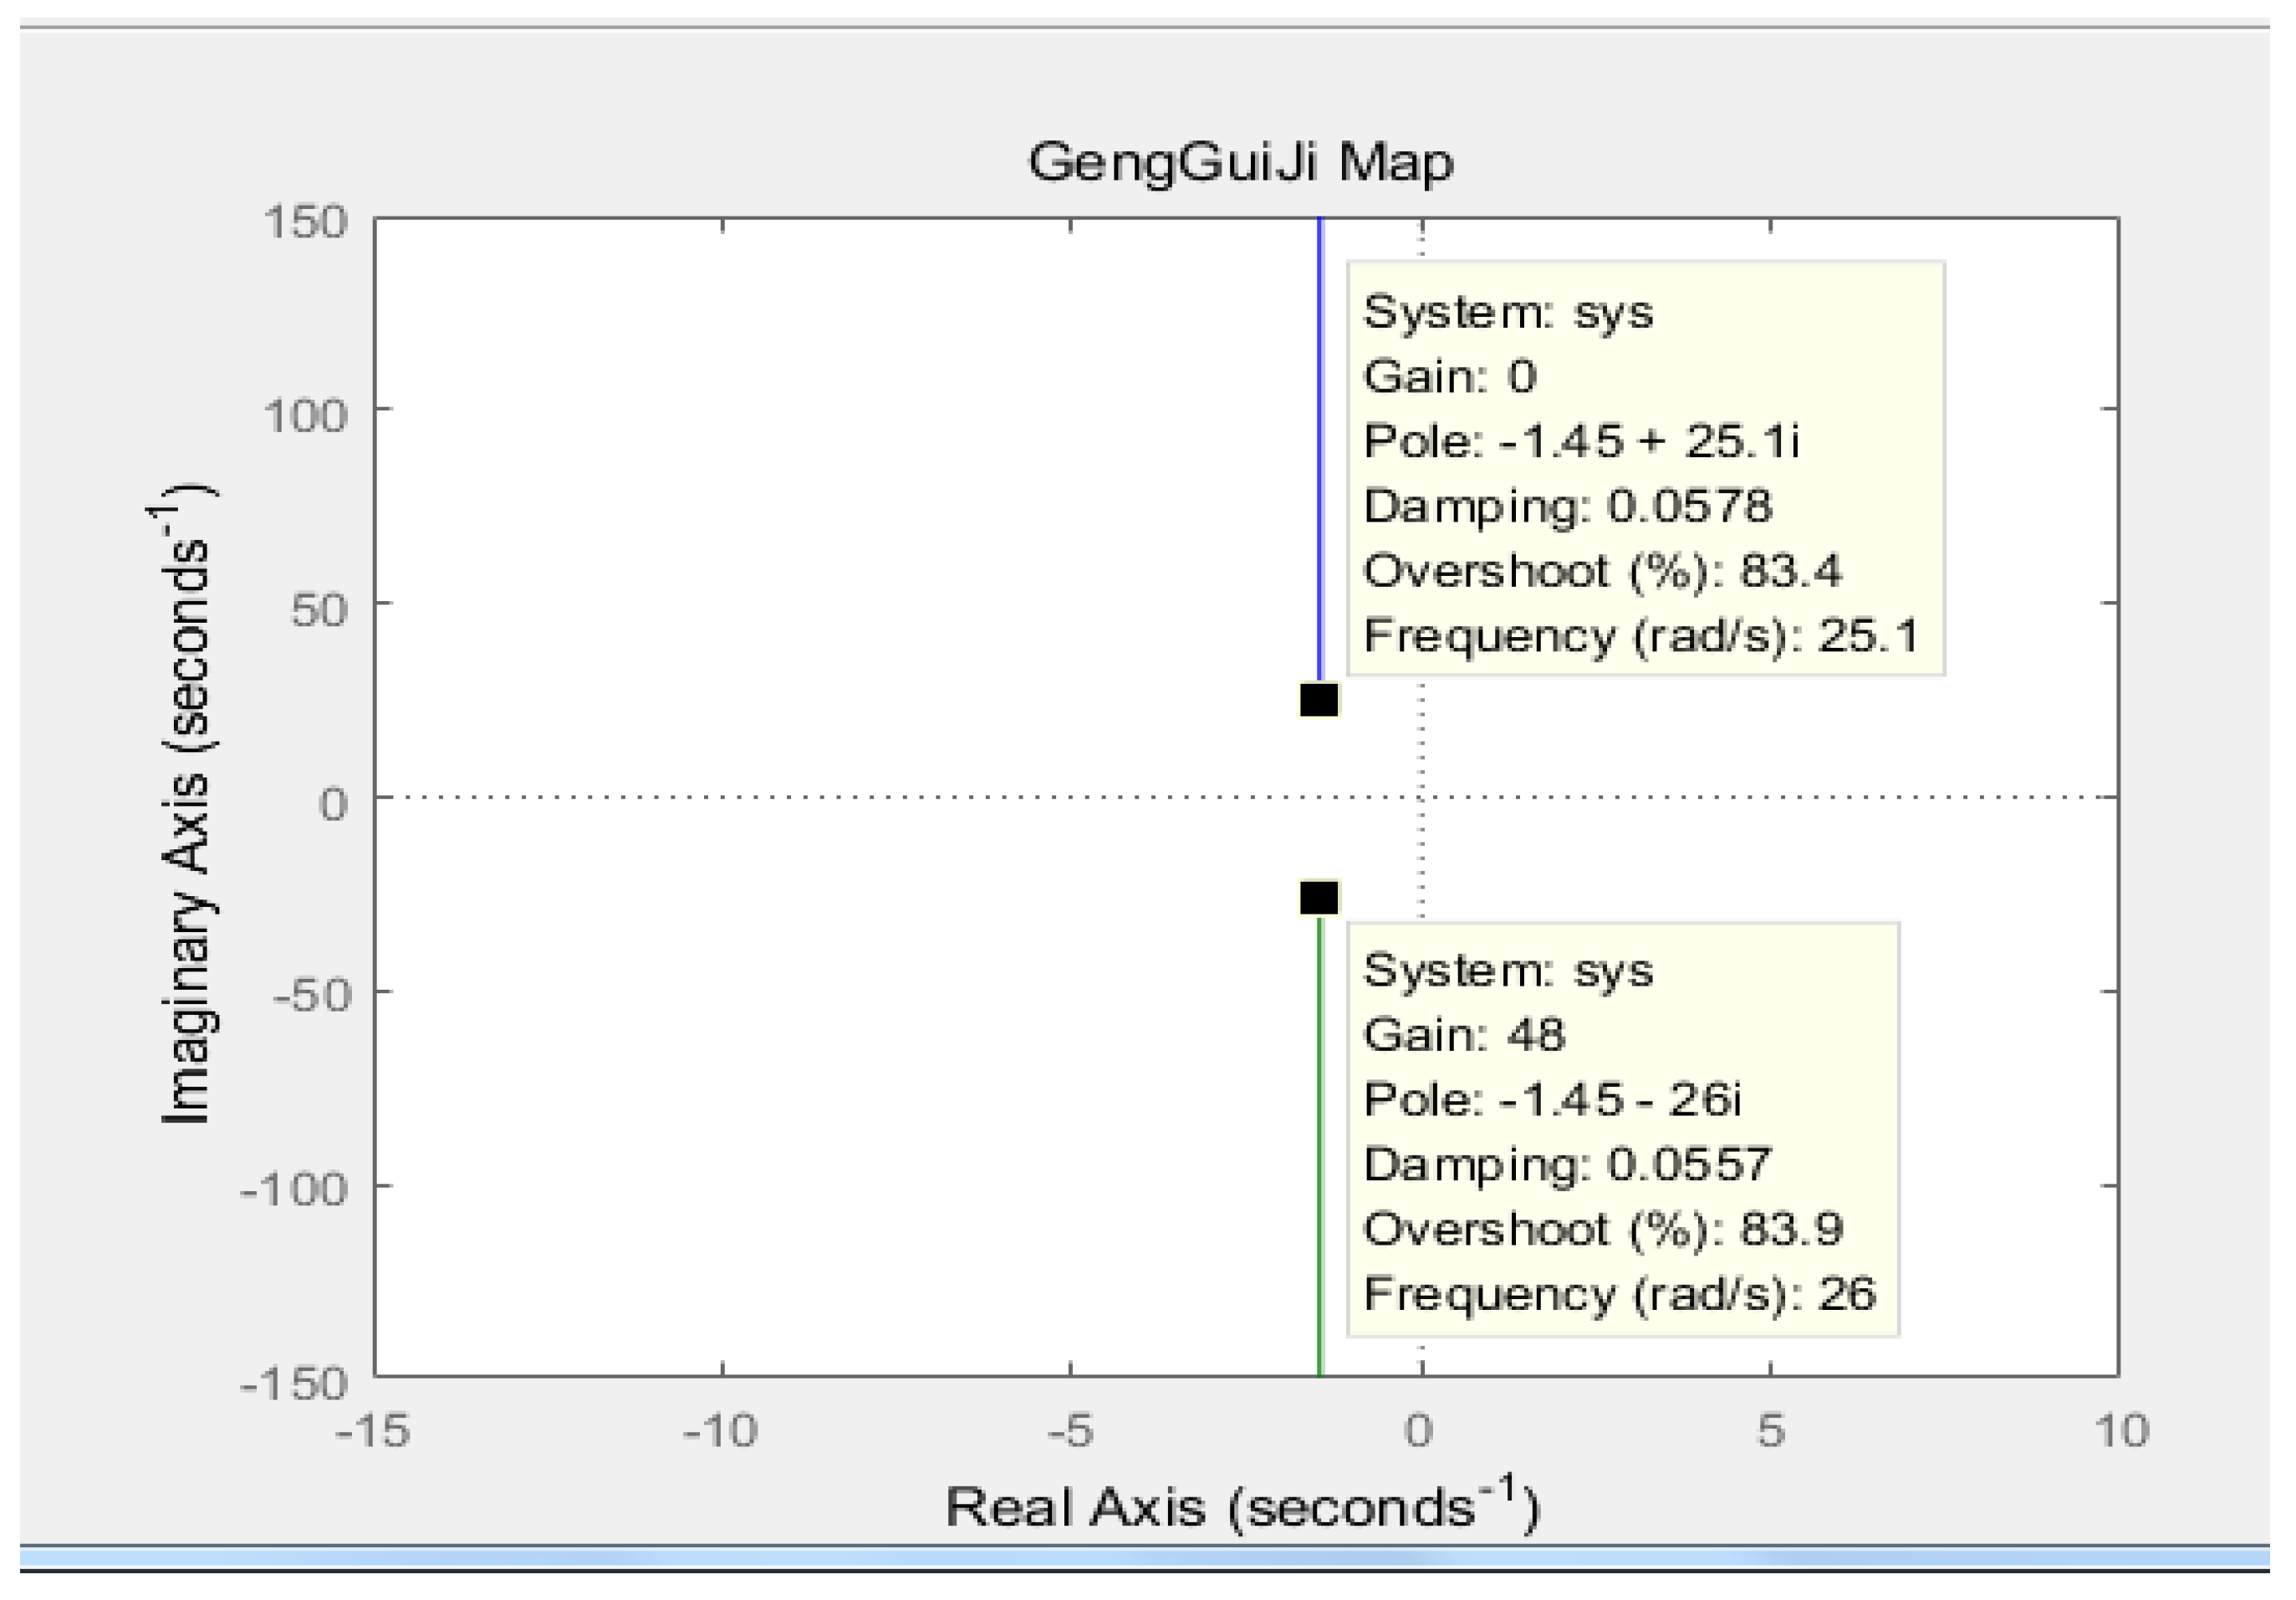This screenshot has width=2296, height=1600.
Task: Click the -15 tick label on real axis
Action: (372, 1431)
